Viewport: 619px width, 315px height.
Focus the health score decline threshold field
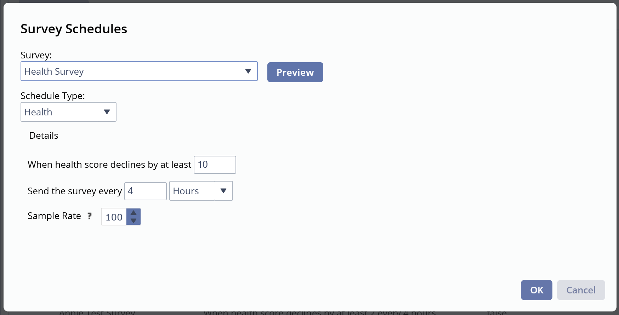(215, 165)
